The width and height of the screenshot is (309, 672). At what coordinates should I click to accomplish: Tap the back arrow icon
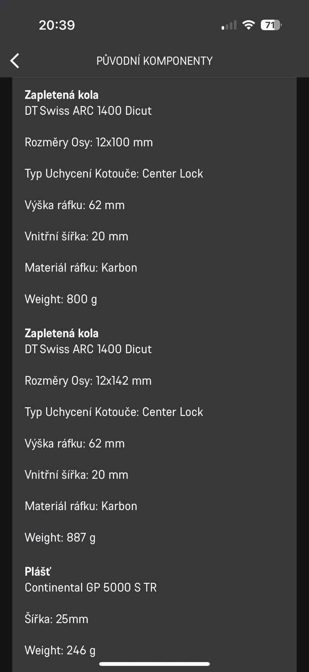pyautogui.click(x=15, y=61)
